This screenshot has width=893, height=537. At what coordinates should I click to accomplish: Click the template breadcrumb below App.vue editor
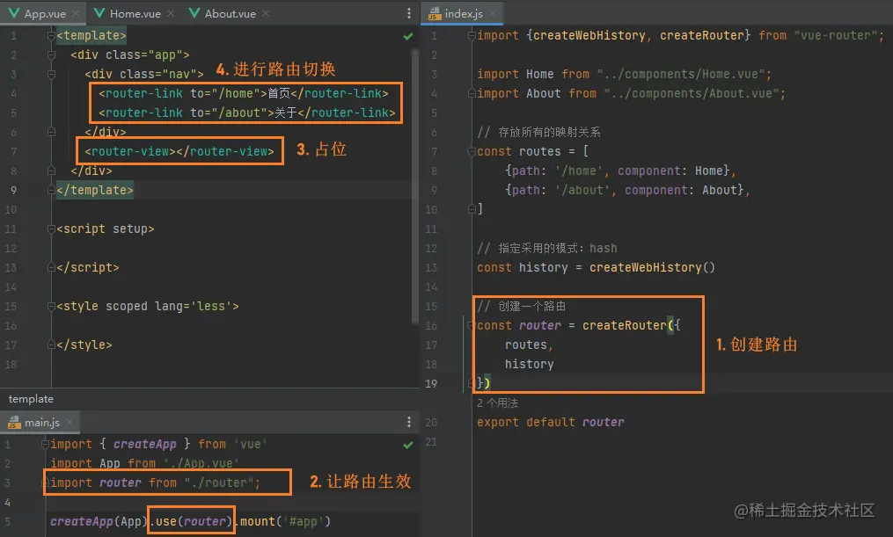click(31, 399)
